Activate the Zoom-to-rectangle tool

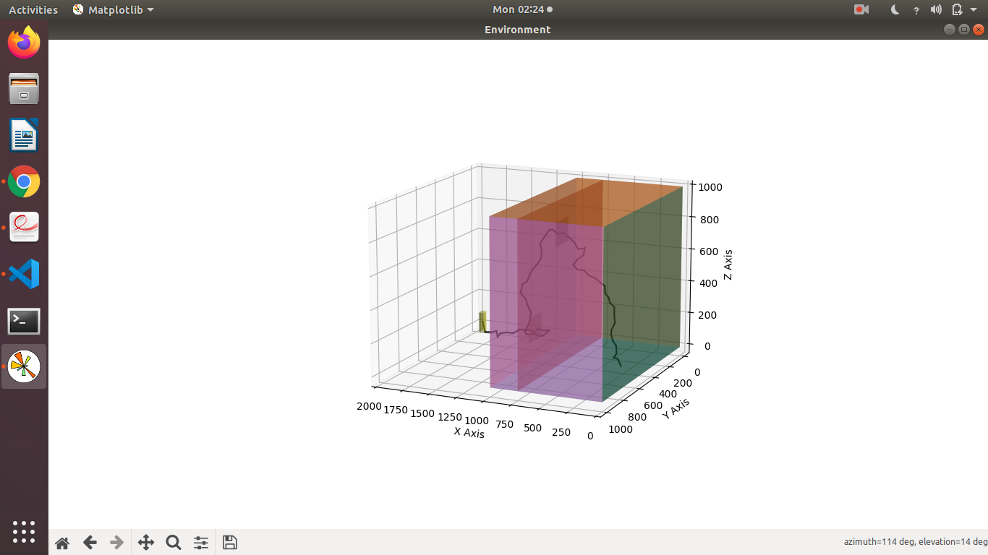click(173, 542)
